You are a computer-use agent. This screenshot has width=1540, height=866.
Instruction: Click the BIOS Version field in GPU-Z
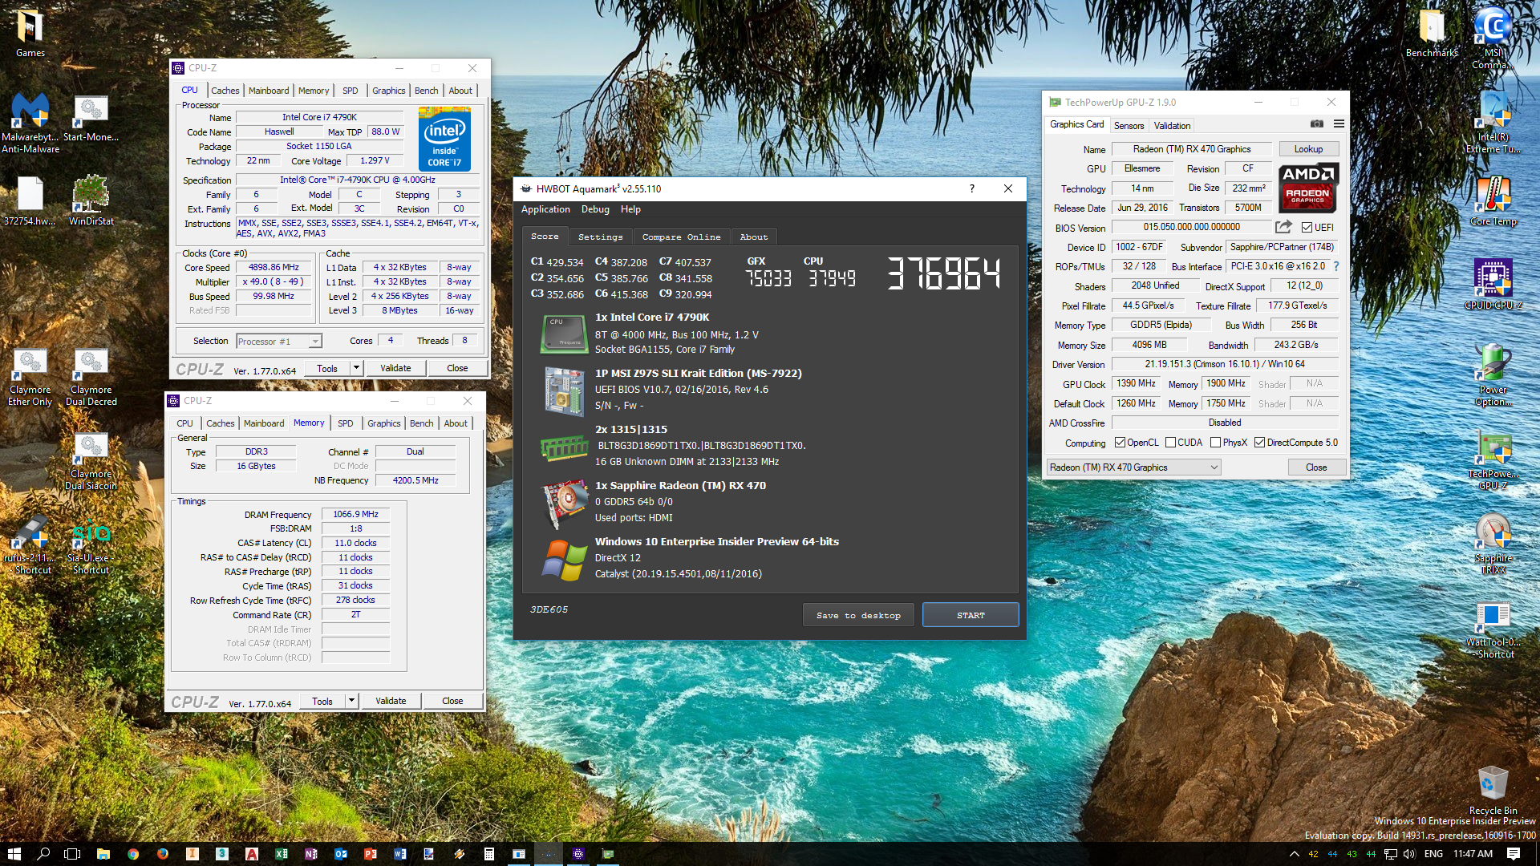(1191, 227)
